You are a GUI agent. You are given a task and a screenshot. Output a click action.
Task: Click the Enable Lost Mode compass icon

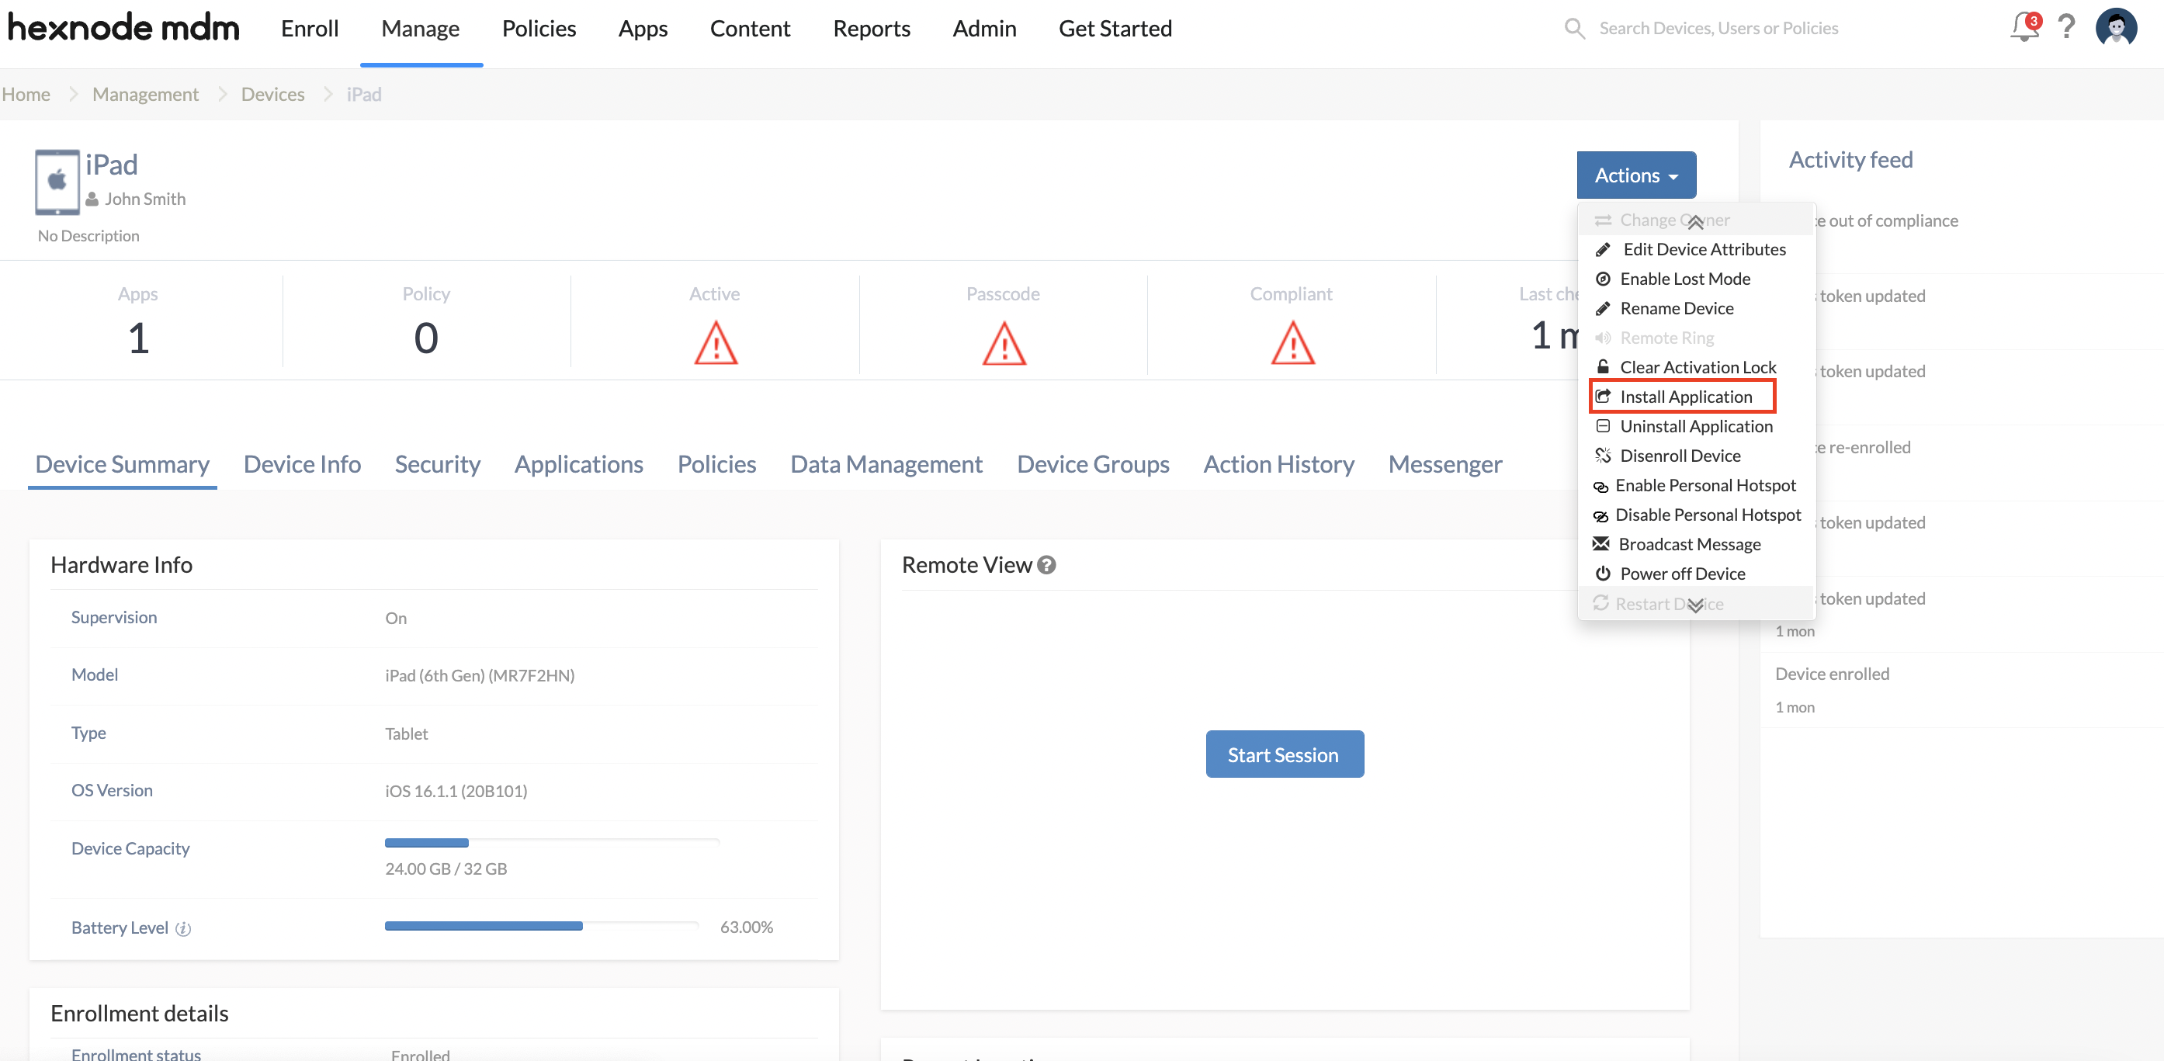point(1603,279)
